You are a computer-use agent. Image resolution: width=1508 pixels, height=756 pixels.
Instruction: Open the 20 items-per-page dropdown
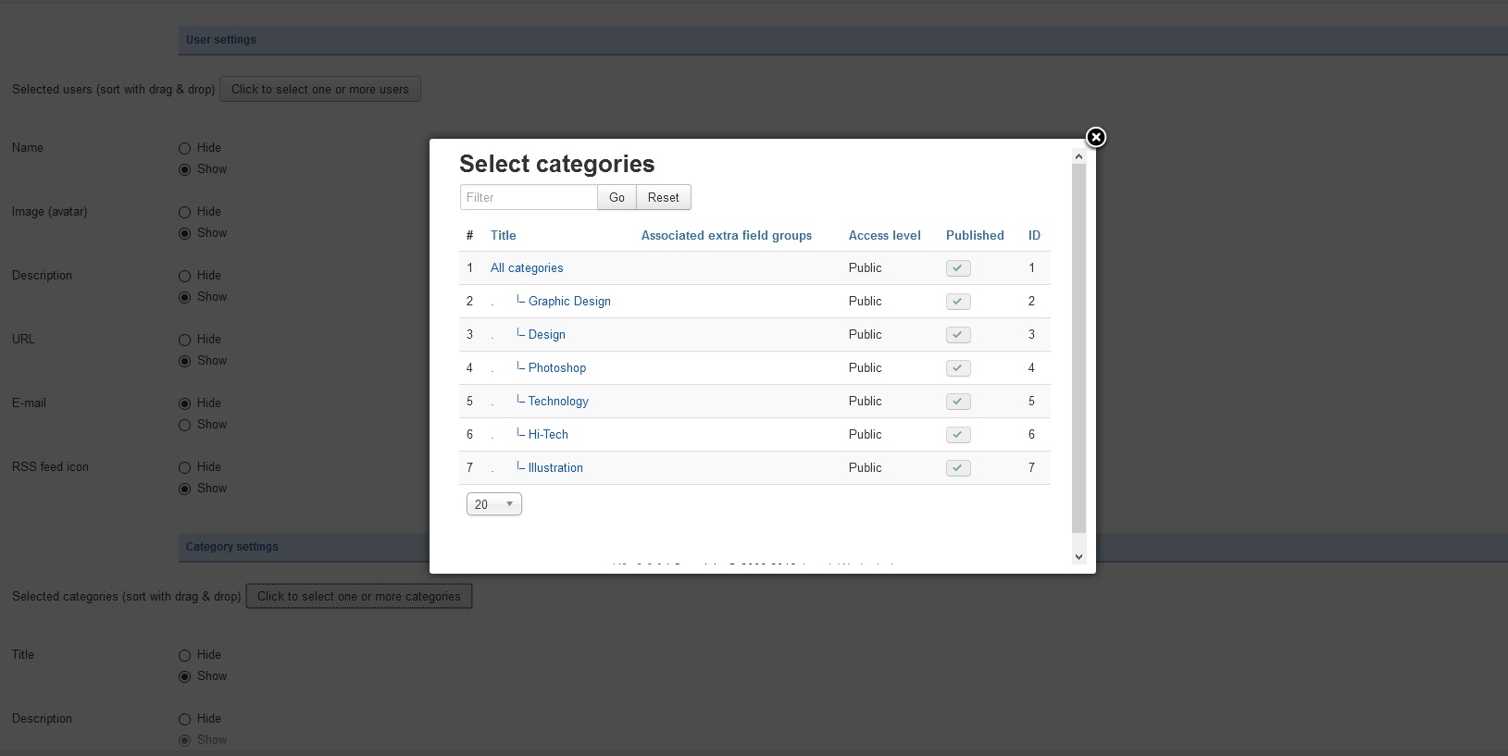[493, 504]
